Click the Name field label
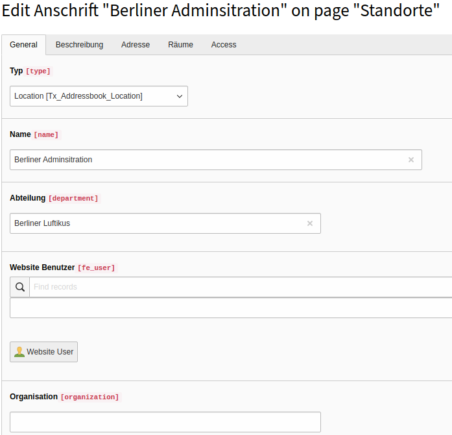The width and height of the screenshot is (452, 435). click(x=20, y=134)
